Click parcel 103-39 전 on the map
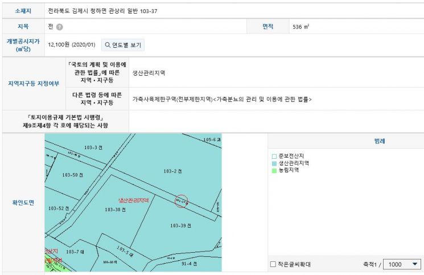The width and height of the screenshot is (424, 275). click(x=180, y=225)
